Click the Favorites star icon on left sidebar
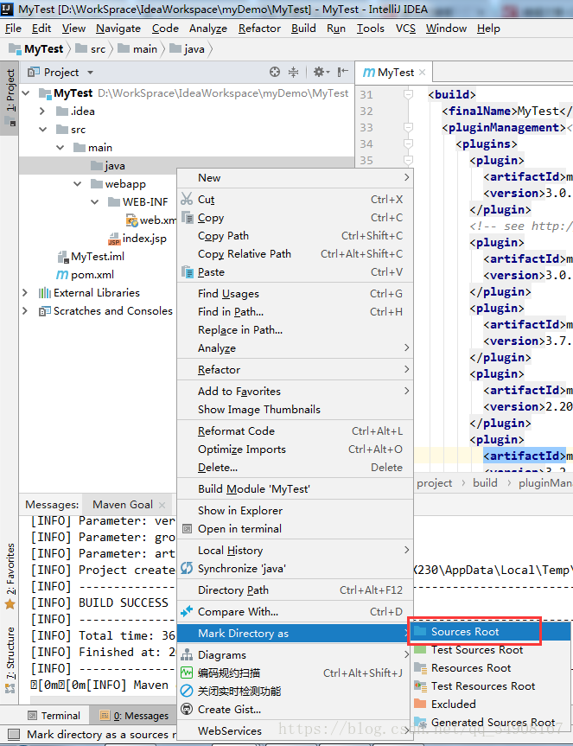Image resolution: width=573 pixels, height=746 pixels. pyautogui.click(x=10, y=604)
